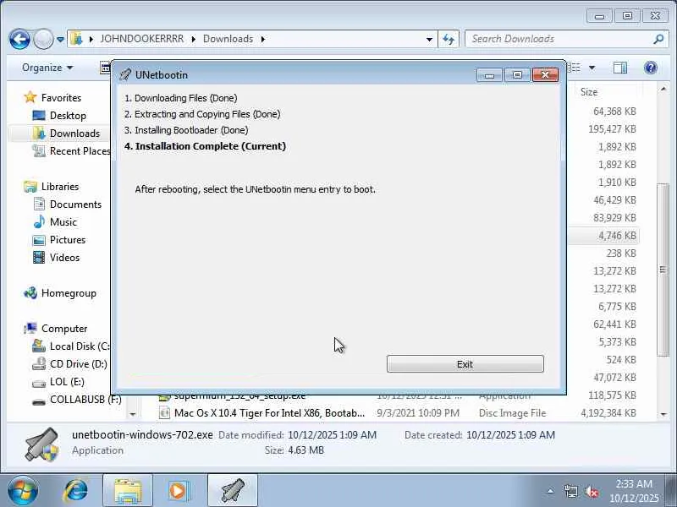Show hidden tray icons

click(x=551, y=491)
